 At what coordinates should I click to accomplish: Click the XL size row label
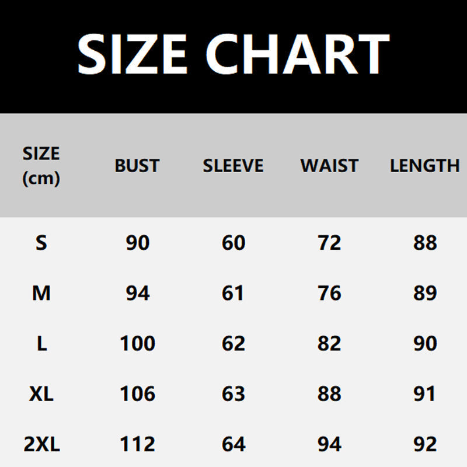tap(41, 394)
